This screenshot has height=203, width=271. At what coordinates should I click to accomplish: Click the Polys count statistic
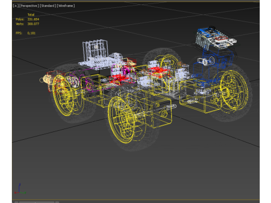click(28, 19)
